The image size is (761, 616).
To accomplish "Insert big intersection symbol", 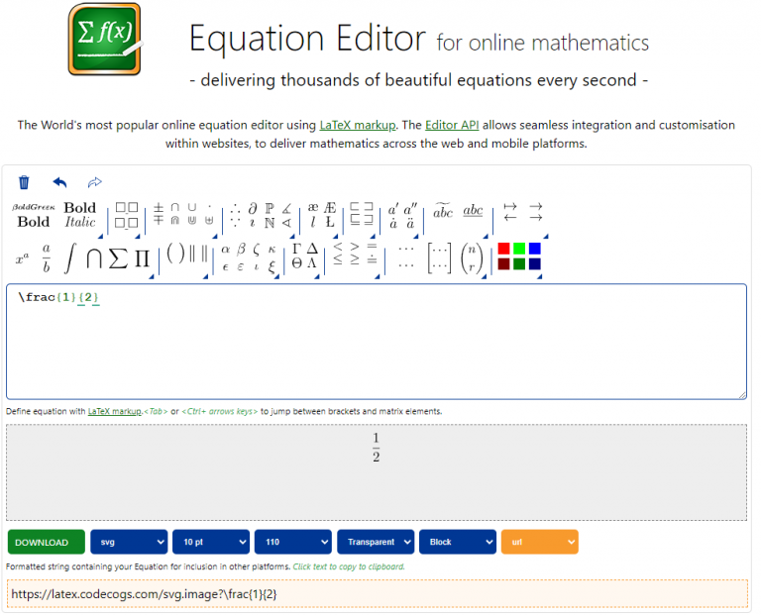I will (x=94, y=258).
